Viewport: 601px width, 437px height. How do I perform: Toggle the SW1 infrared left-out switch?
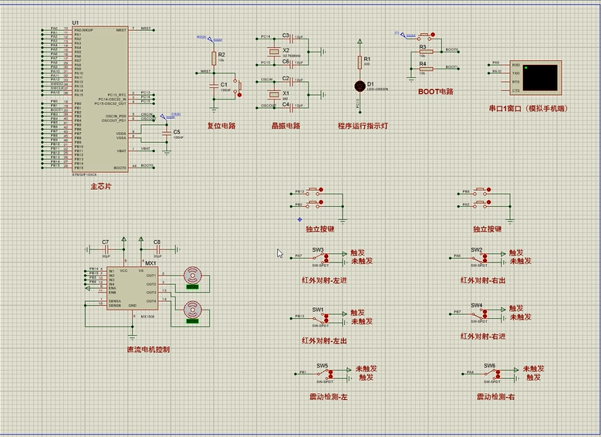coord(318,317)
